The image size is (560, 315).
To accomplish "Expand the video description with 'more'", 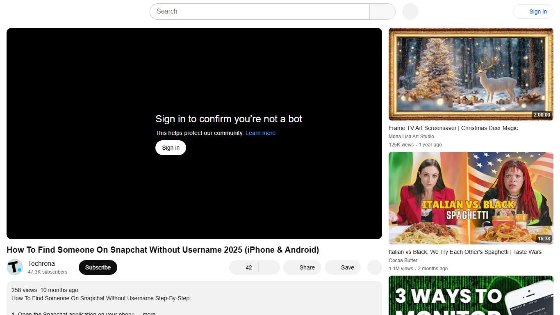I will [148, 313].
